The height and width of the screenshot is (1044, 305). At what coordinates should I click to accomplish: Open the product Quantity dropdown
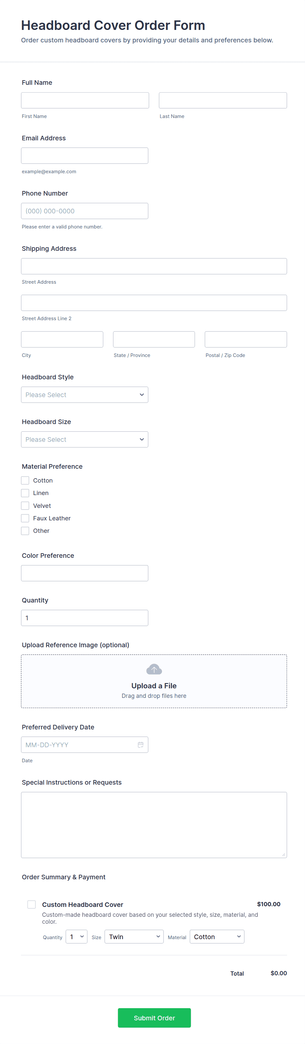pyautogui.click(x=76, y=937)
